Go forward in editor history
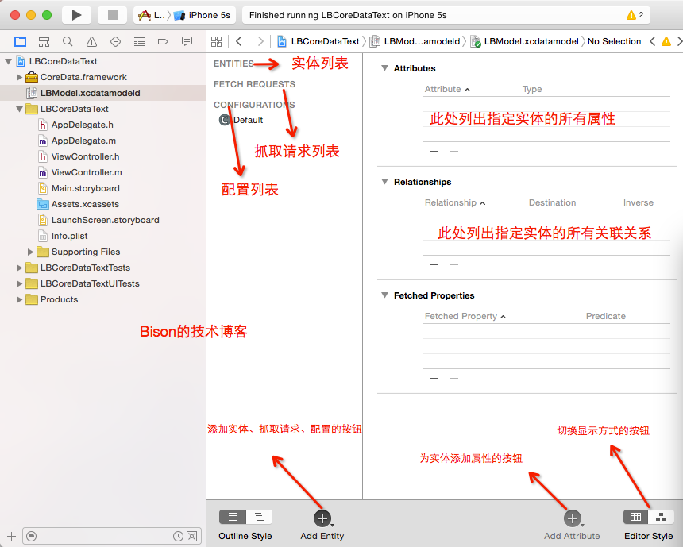683x547 pixels. tap(260, 41)
